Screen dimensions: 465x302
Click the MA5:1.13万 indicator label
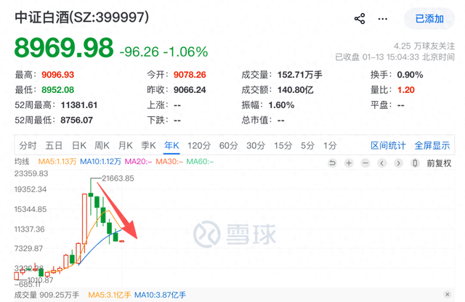[x=57, y=161]
